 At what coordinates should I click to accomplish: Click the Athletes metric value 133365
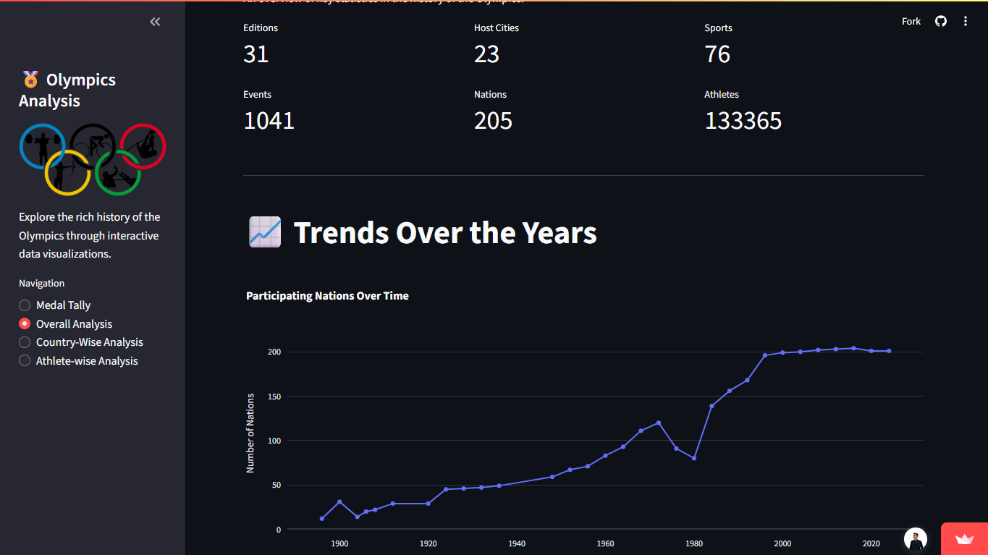[x=743, y=120]
